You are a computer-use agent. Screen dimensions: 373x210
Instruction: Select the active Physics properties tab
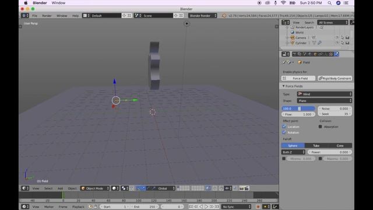coord(336,54)
